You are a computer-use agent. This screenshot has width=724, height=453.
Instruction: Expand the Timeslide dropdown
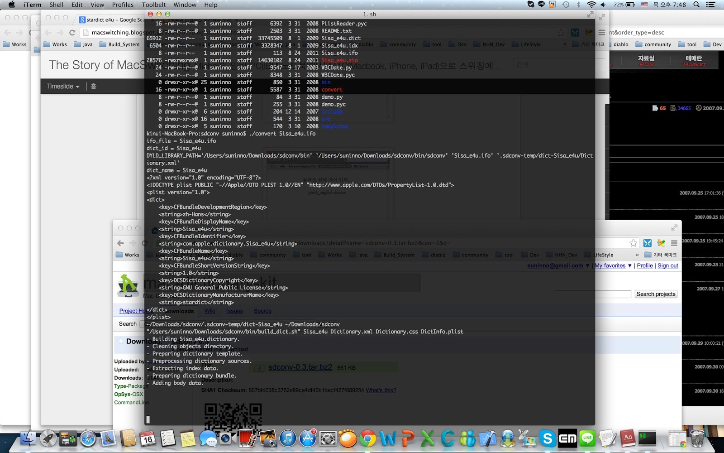tap(63, 86)
